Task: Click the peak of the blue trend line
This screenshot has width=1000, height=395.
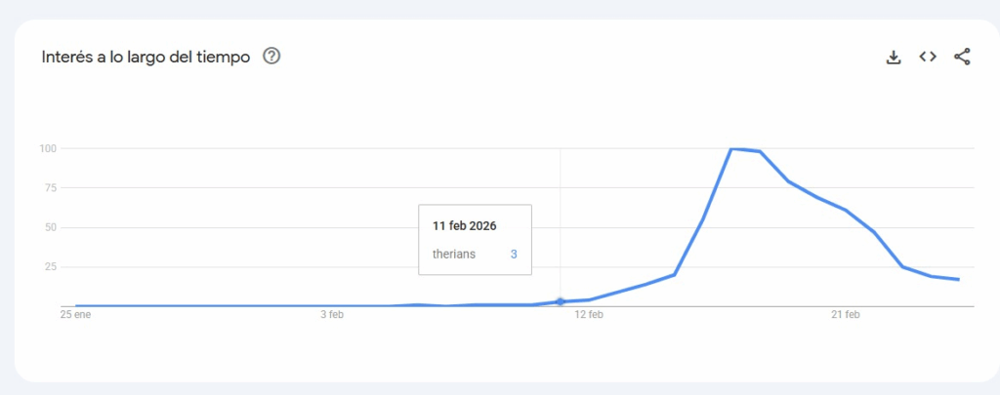Action: coord(732,149)
